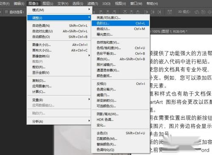Choose 自然饱和度(V)... menu entry
The width and height of the screenshot is (212, 155).
[x=120, y=42]
